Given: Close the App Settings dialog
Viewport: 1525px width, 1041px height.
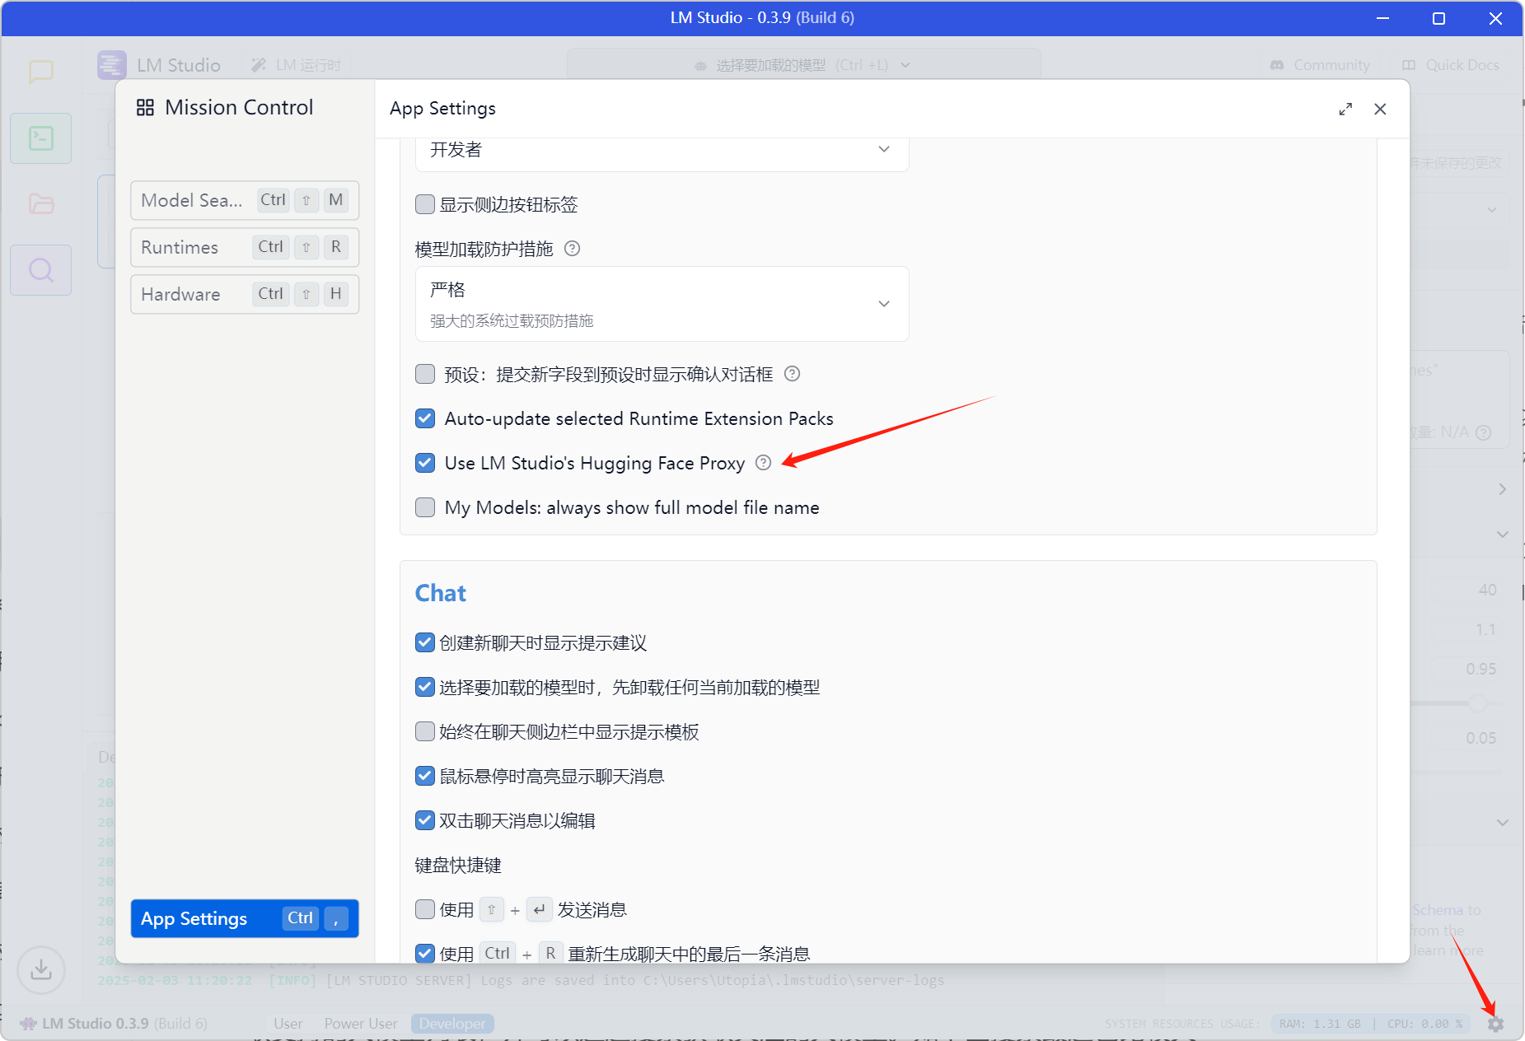Looking at the screenshot, I should 1381,109.
